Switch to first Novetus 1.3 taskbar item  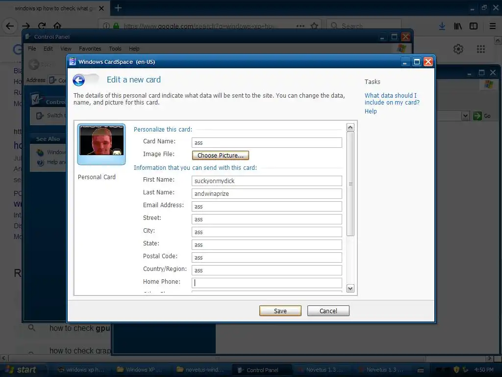tap(320, 370)
